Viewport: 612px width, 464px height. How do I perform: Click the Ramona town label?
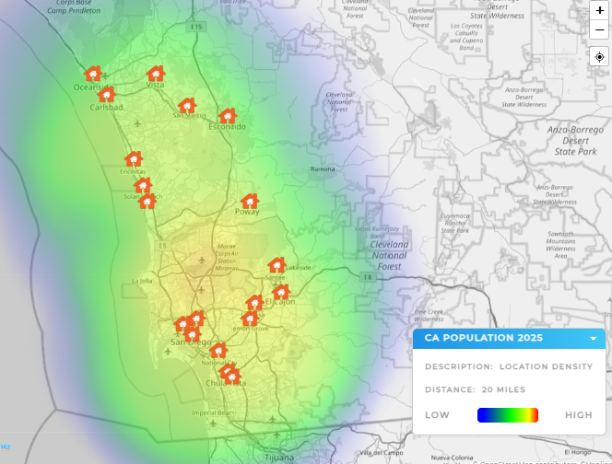(323, 168)
